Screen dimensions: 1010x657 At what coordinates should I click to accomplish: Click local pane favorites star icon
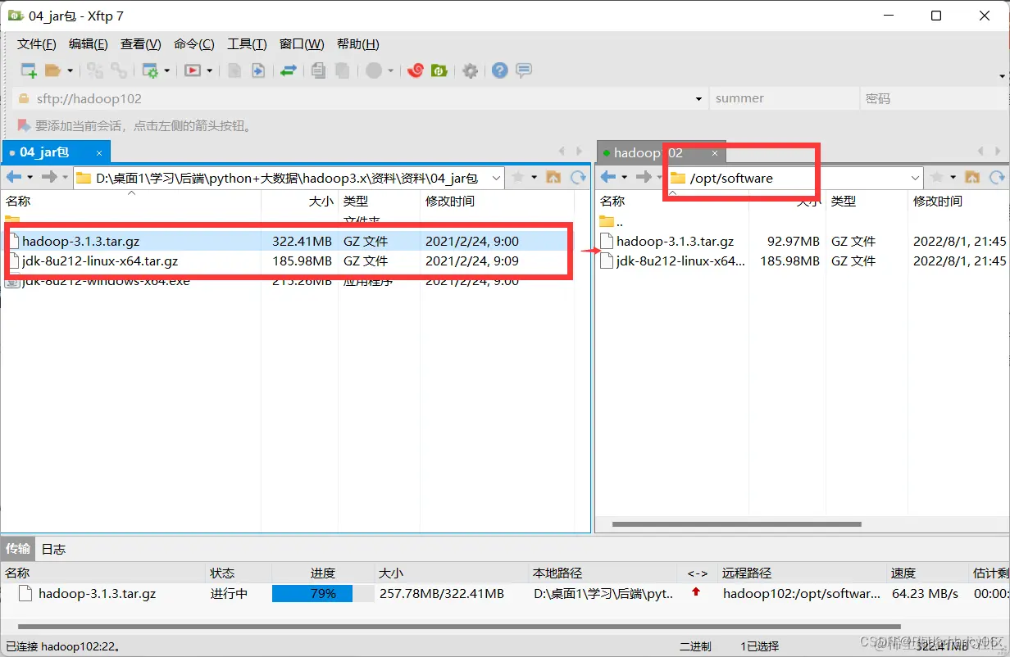coord(517,177)
